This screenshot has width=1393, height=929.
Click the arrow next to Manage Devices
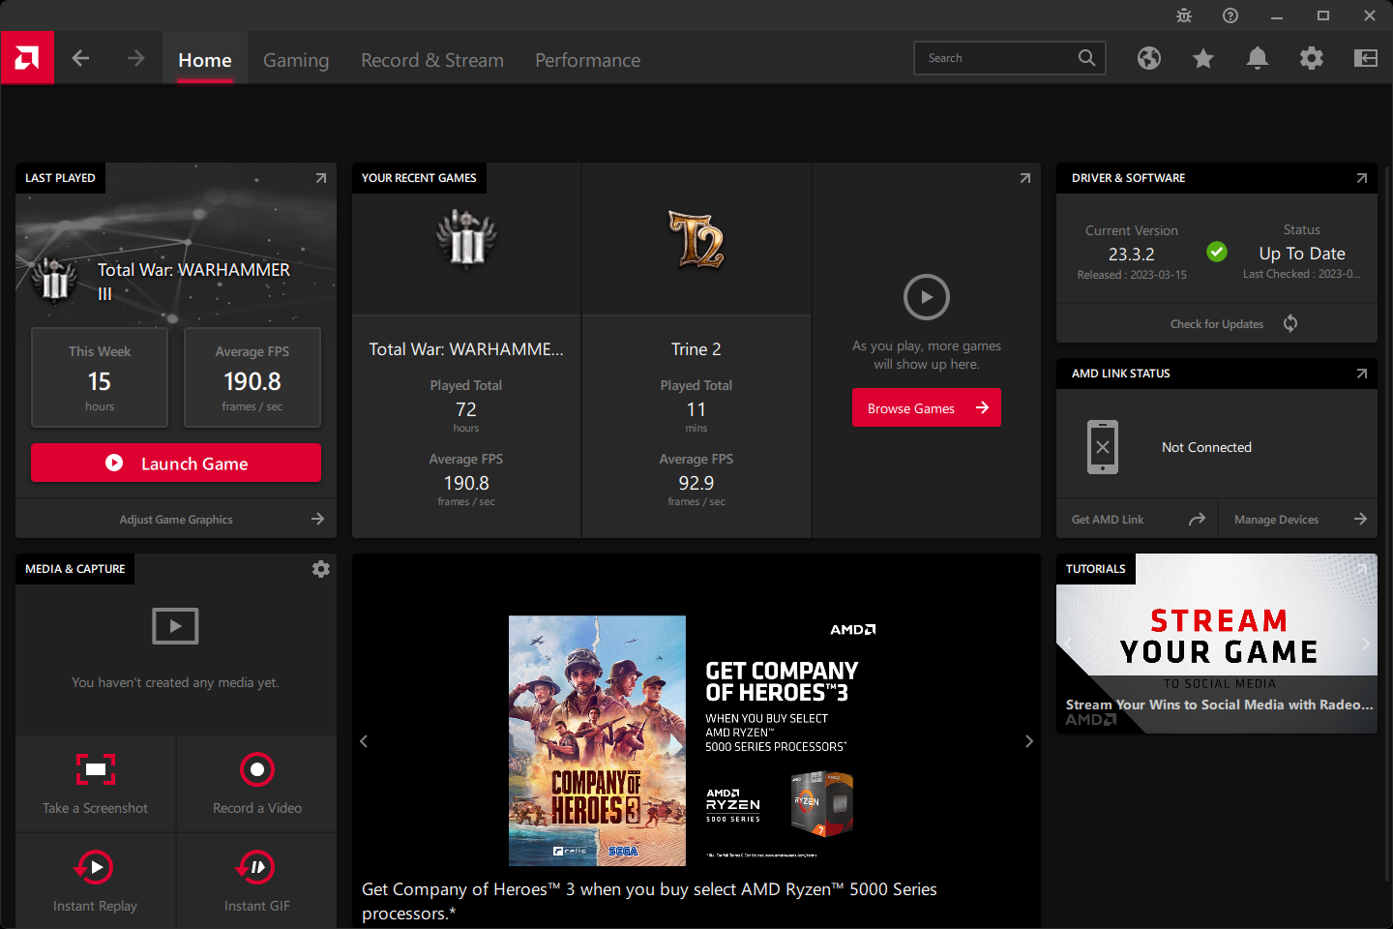coord(1360,519)
